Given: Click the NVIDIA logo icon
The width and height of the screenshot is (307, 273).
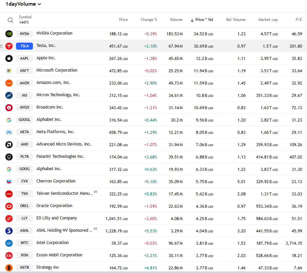Looking at the screenshot, I should coord(9,34).
